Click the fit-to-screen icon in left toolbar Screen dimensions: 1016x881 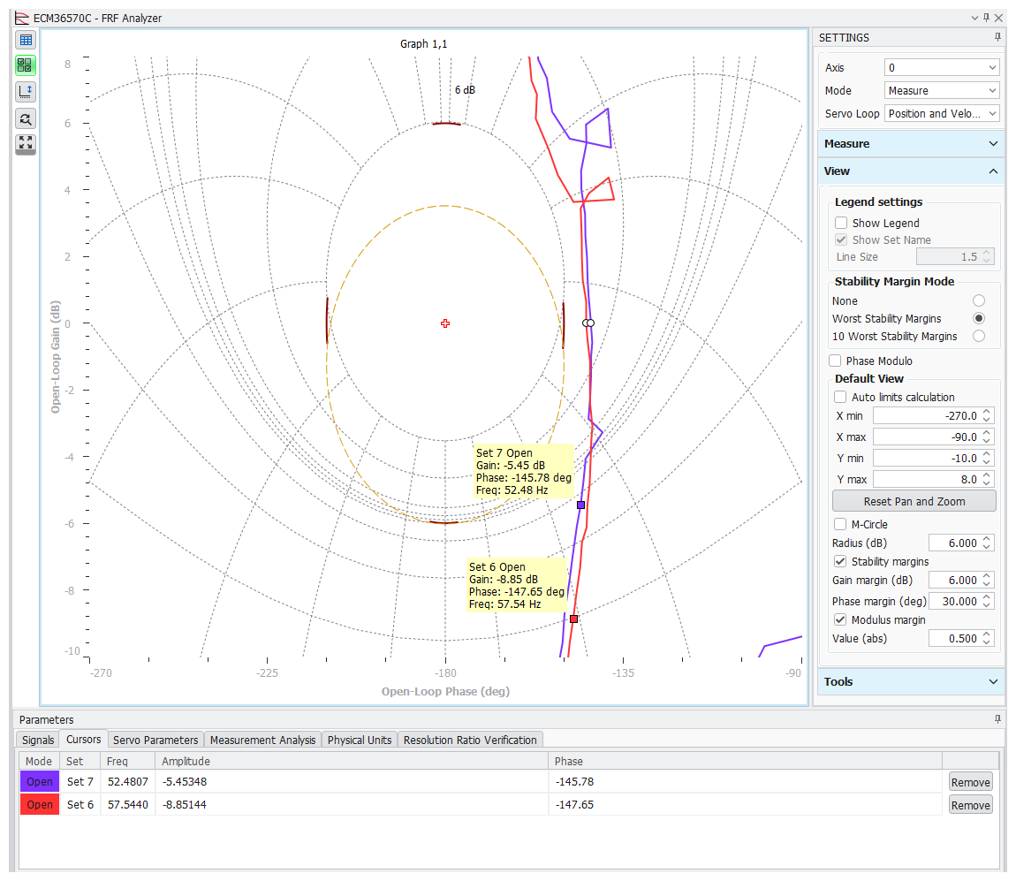(25, 143)
